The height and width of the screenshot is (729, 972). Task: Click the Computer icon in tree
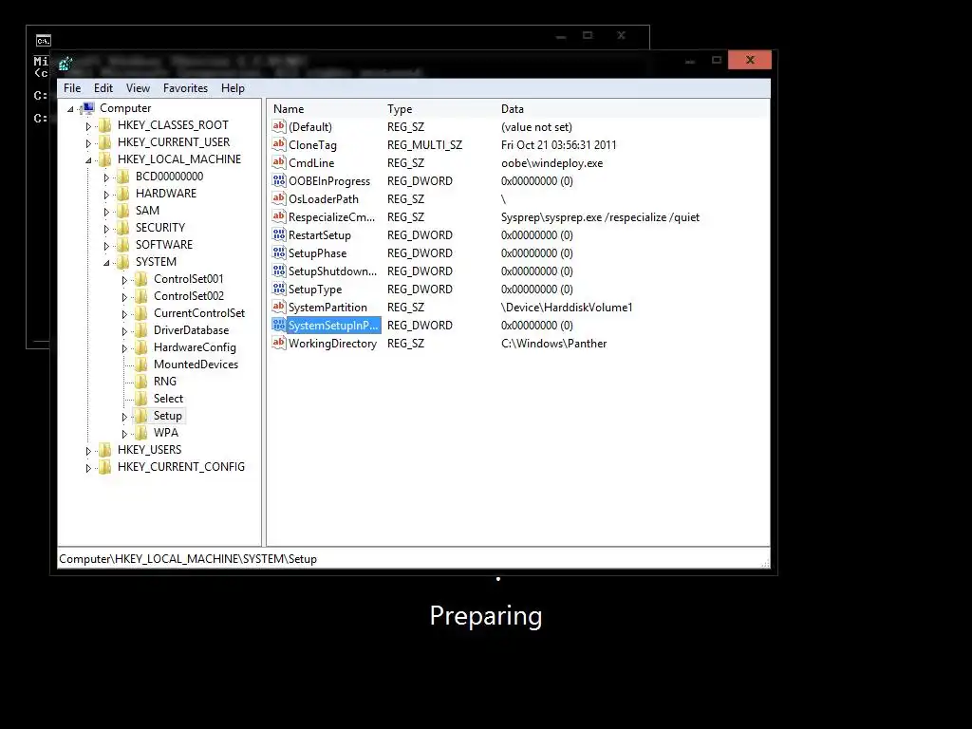[87, 108]
